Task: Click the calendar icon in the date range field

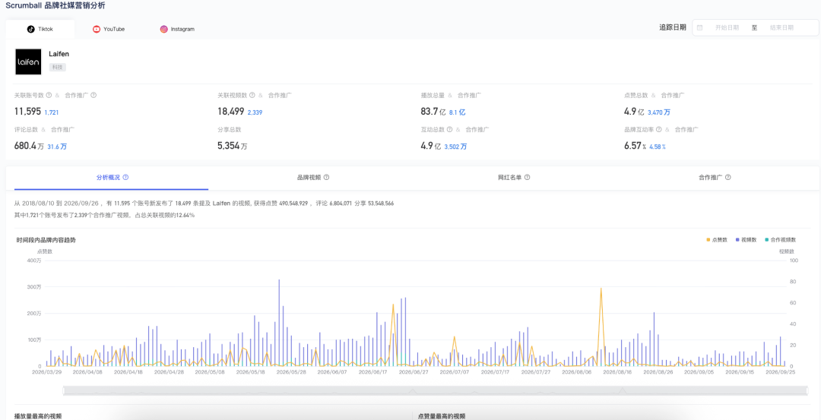Action: (x=699, y=27)
